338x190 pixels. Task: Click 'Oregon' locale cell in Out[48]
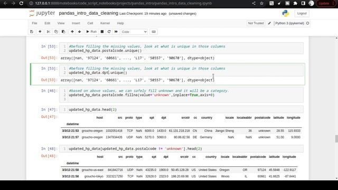click(x=224, y=170)
